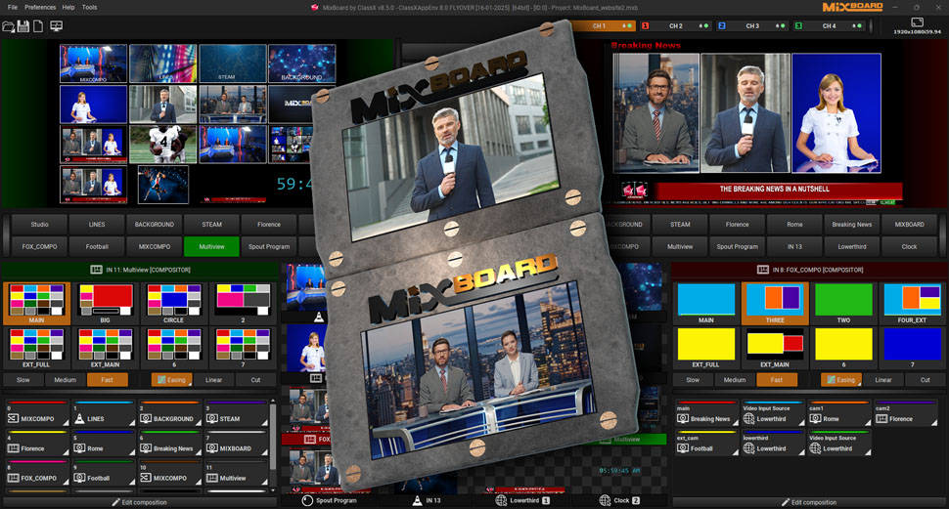949x509 pixels.
Task: Click the new project document icon
Action: 38,26
